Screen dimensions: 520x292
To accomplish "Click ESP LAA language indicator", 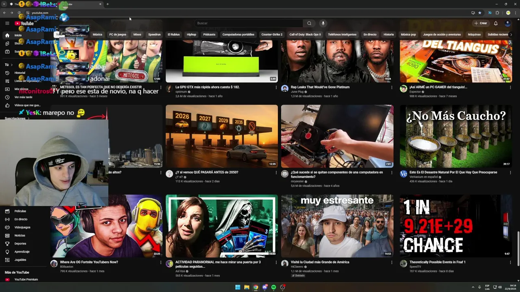I will [487, 287].
